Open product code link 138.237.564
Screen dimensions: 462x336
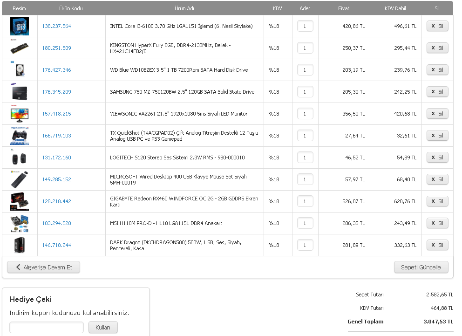click(56, 26)
